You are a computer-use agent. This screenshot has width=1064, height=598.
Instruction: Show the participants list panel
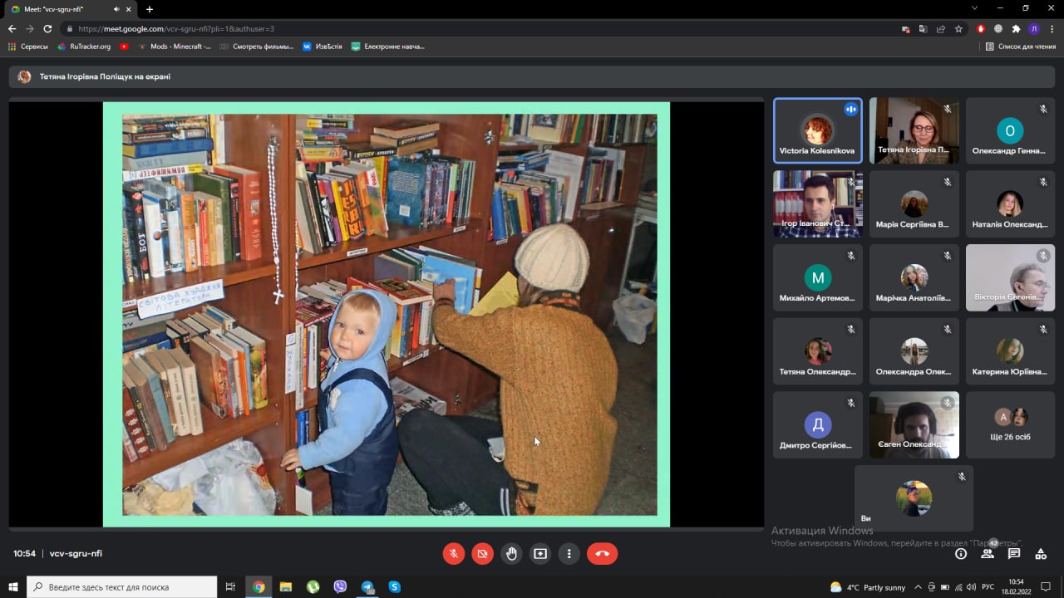tap(988, 554)
